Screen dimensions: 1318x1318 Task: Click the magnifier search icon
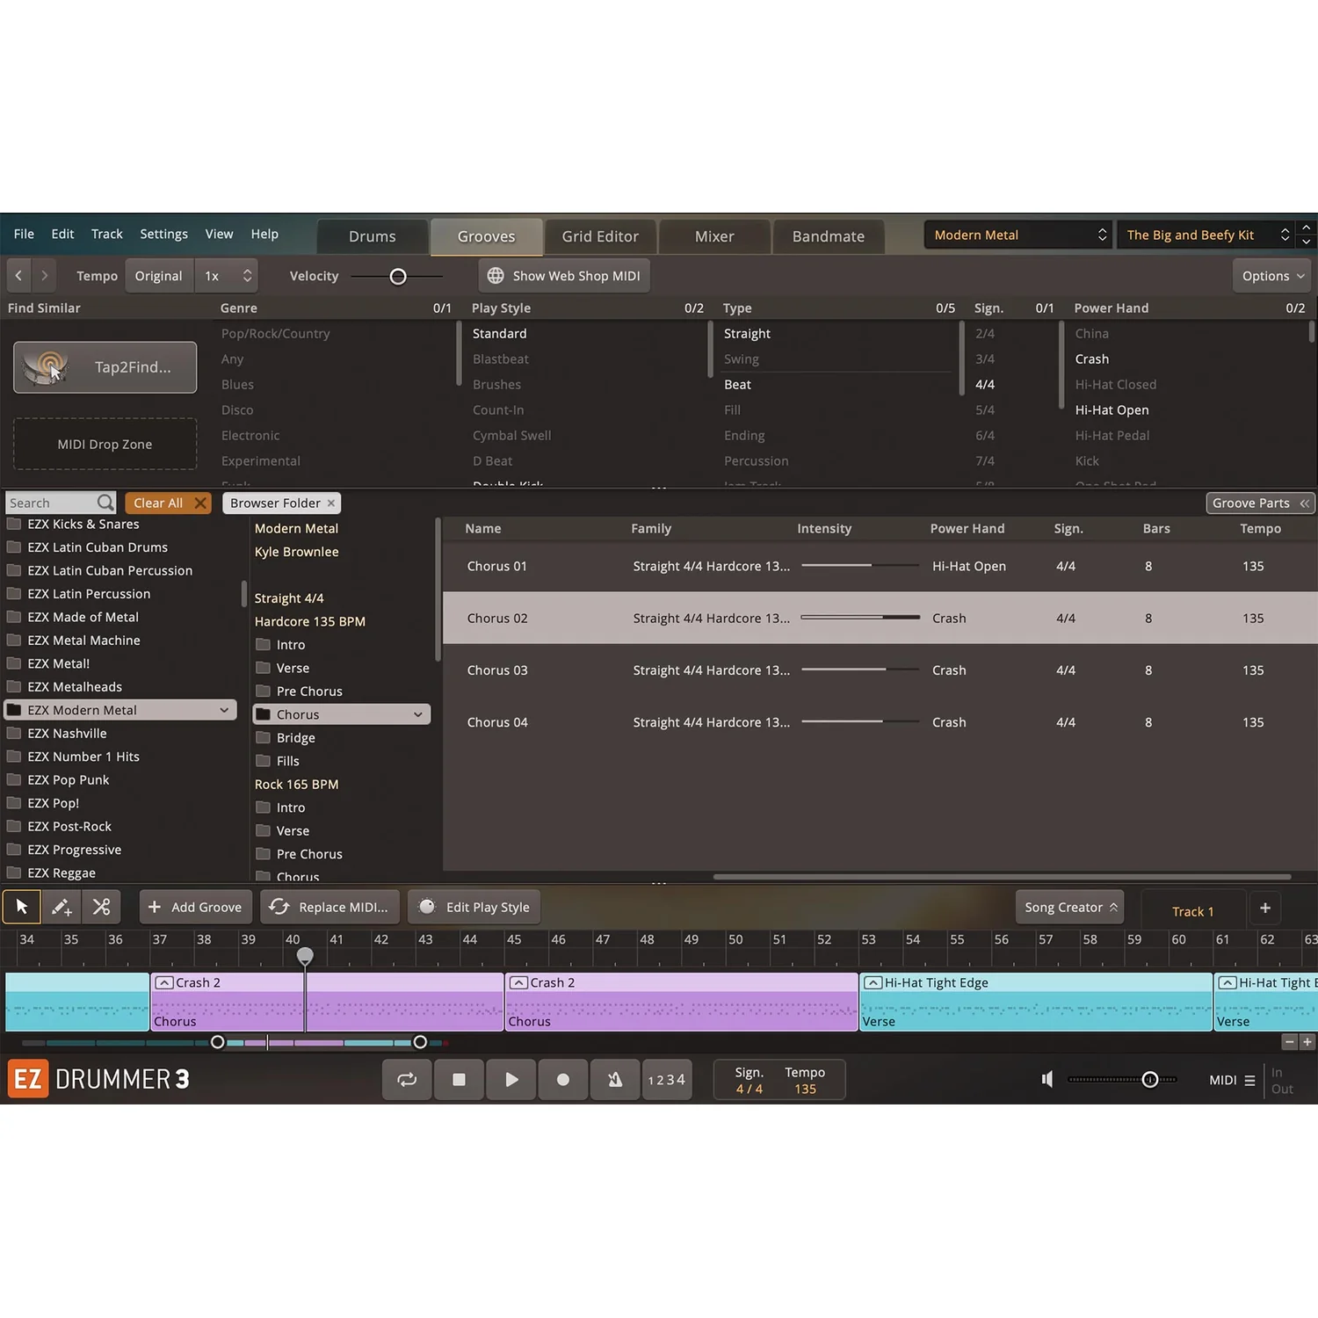pyautogui.click(x=105, y=503)
